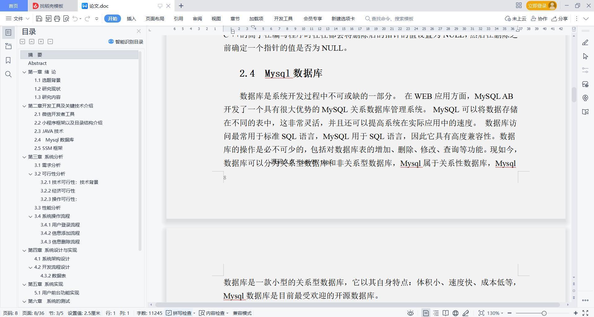Click the vertical scrollbar thumb

[574, 95]
